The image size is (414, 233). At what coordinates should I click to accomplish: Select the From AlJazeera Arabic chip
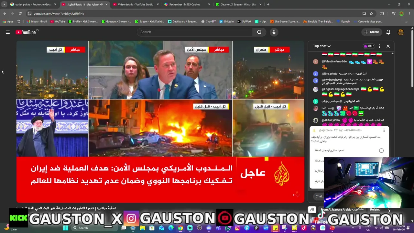coord(342,209)
